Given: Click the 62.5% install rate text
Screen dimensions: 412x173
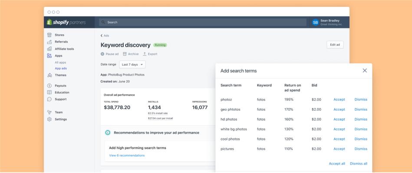Looking at the screenshot, I should [x=158, y=113].
